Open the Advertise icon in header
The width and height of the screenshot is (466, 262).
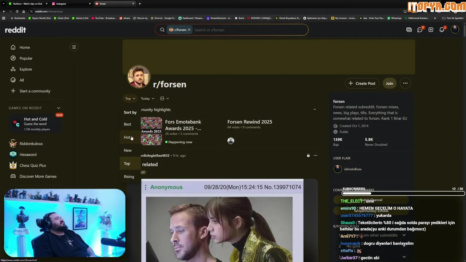(409, 30)
